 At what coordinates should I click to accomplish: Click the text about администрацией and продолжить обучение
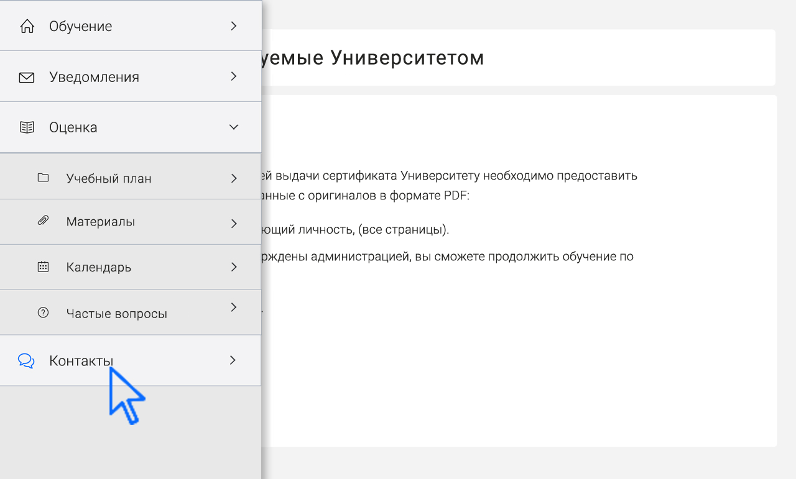(x=448, y=256)
